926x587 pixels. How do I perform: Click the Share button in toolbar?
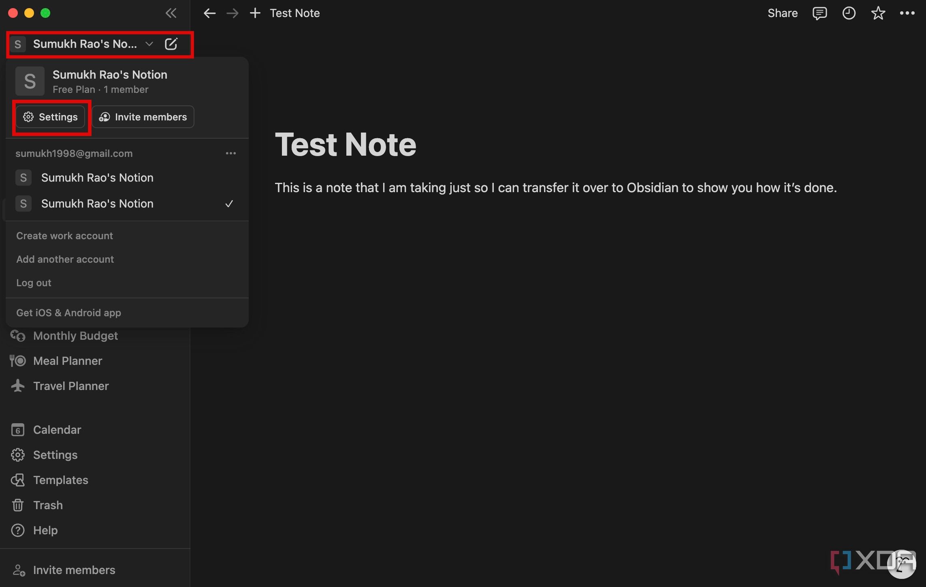point(783,13)
